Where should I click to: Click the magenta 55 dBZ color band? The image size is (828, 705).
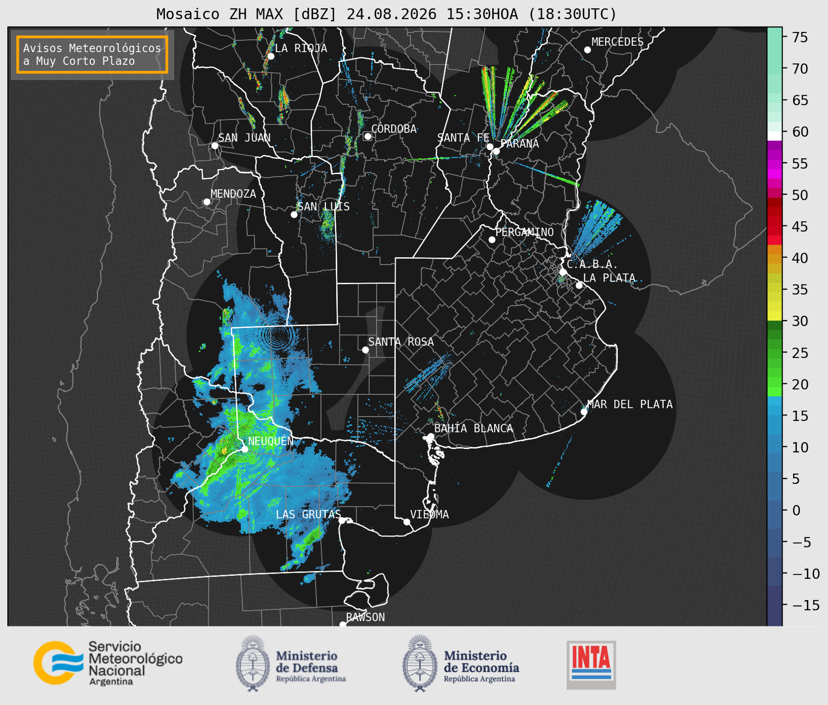pyautogui.click(x=775, y=164)
